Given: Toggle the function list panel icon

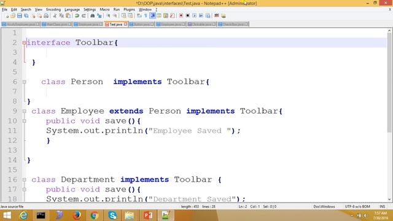Looking at the screenshot, I should (172, 16).
